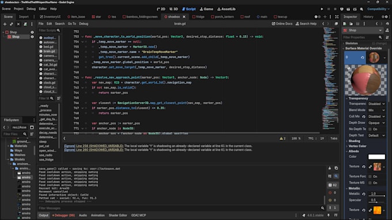Image resolution: width=392 pixels, height=220 pixels.
Task: Click the Filter Scripts search field
Action: click(x=49, y=31)
